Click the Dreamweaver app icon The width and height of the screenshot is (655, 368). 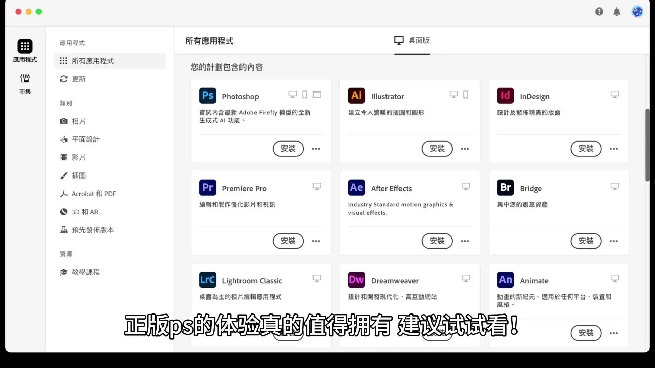coord(356,279)
